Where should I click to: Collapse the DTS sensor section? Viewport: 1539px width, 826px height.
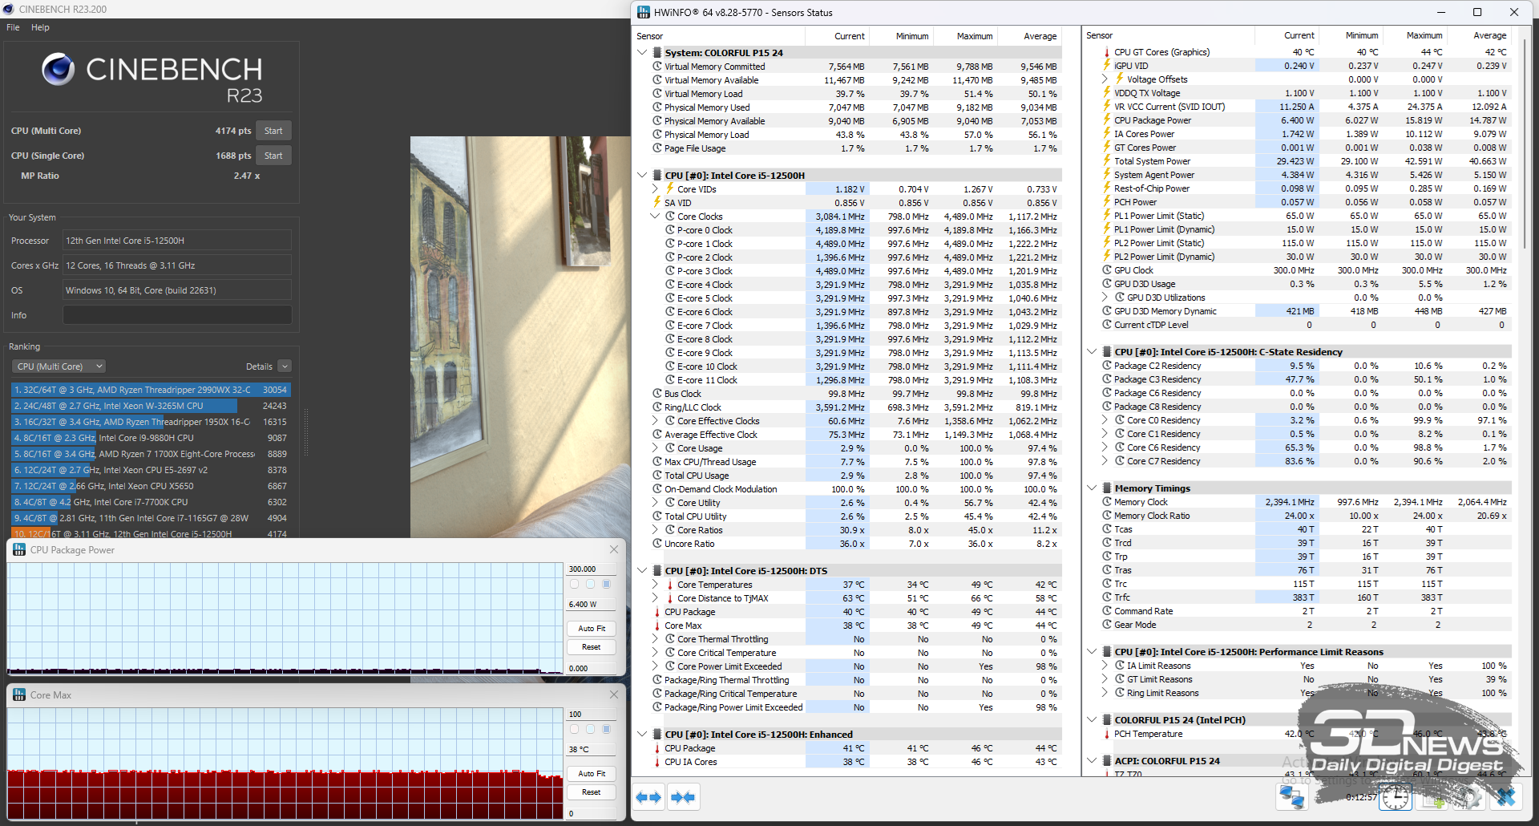pyautogui.click(x=642, y=571)
